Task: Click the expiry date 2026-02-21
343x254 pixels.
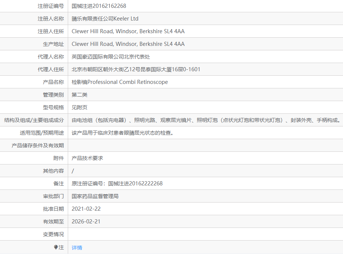Action: click(86, 222)
